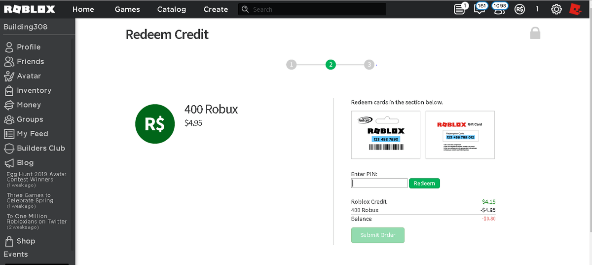592x265 pixels.
Task: Click the search magnifier icon
Action: [x=245, y=9]
